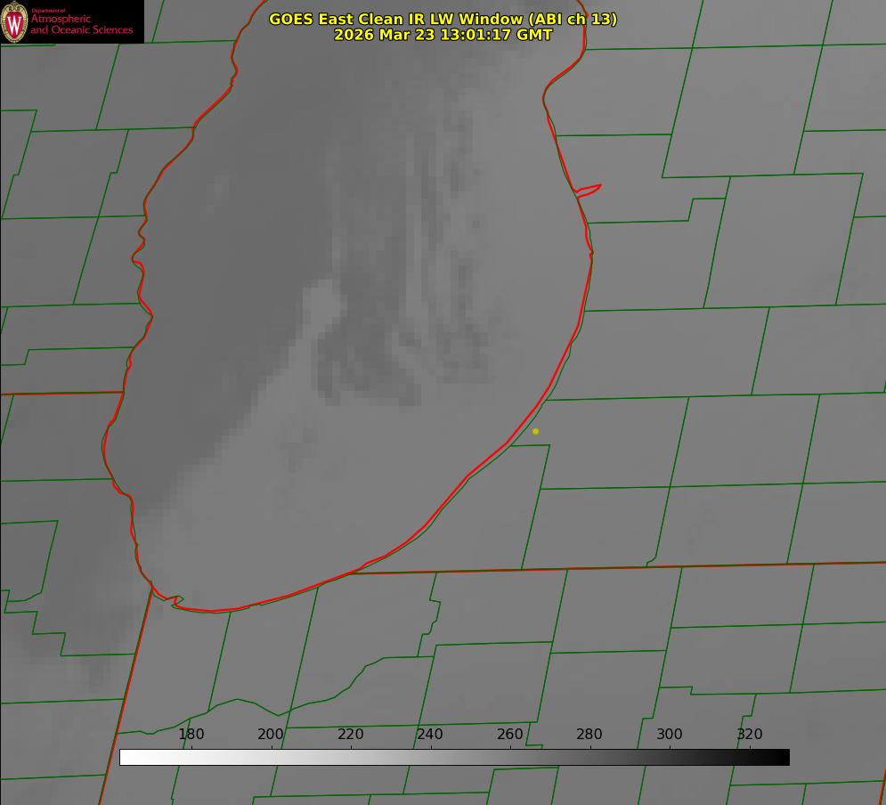Click the 220 colorbar label

(351, 735)
